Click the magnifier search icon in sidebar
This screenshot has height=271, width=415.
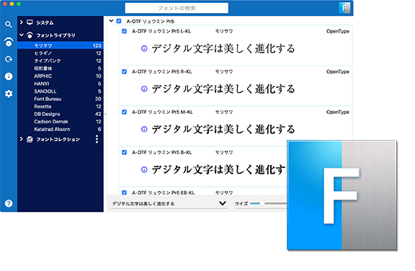pyautogui.click(x=9, y=25)
